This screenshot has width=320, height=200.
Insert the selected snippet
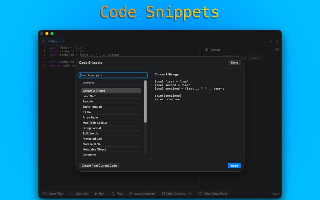pos(234,166)
